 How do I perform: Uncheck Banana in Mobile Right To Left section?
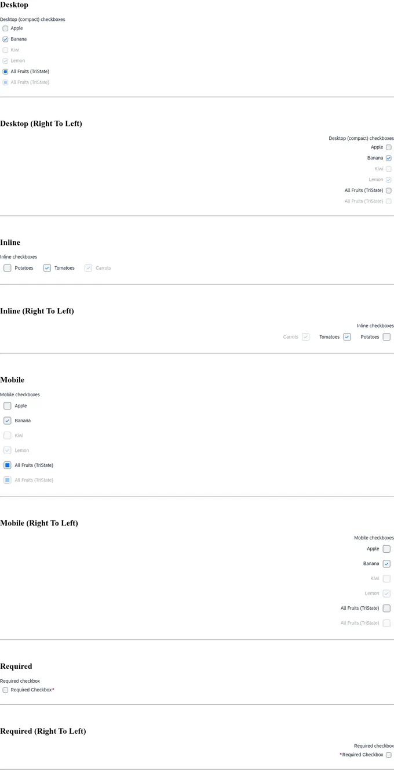point(386,564)
